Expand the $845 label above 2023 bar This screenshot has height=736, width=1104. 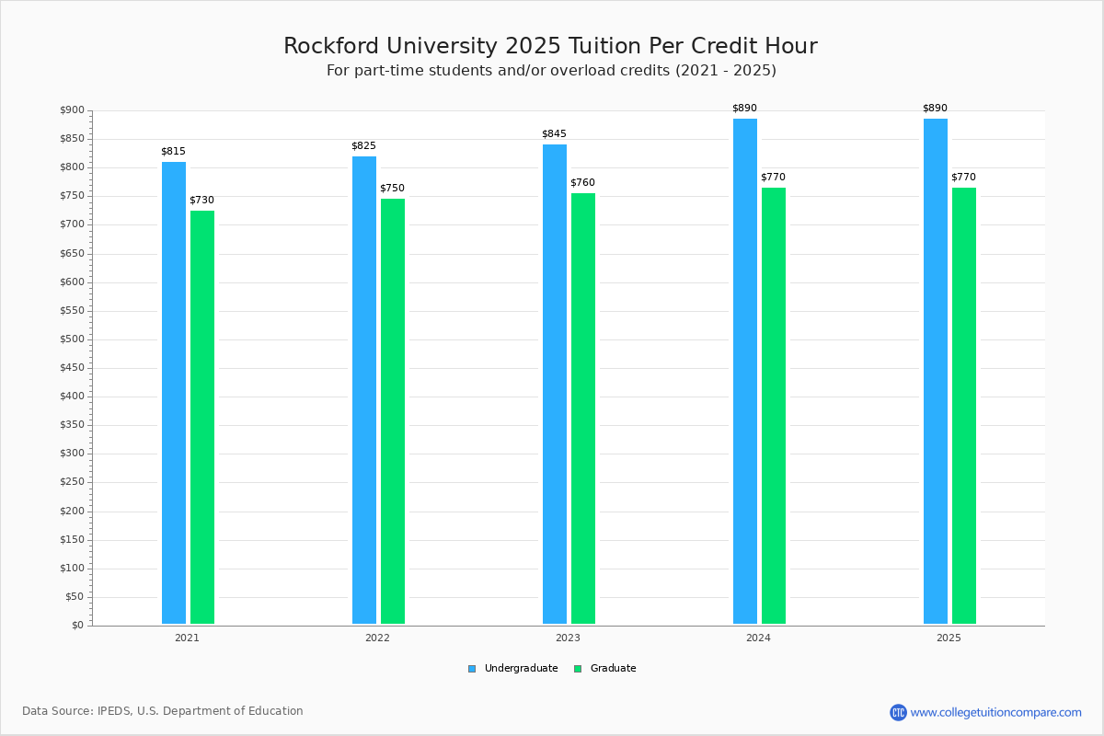click(x=554, y=133)
